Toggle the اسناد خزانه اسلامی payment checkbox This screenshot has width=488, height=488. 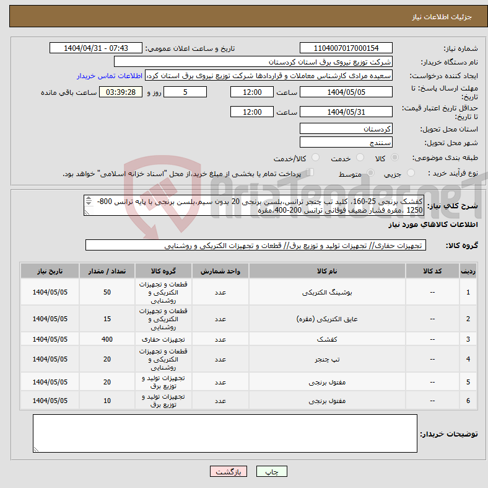310,172
